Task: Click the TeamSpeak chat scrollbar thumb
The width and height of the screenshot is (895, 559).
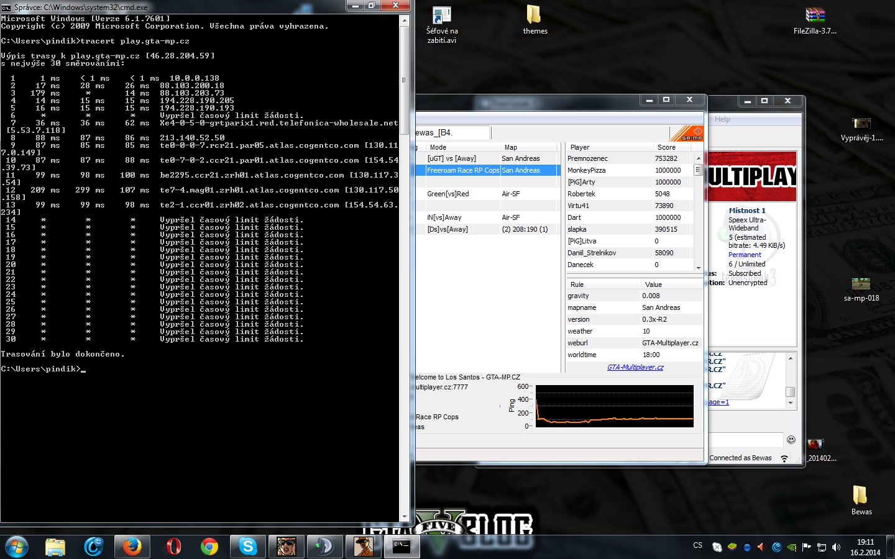Action: (x=791, y=391)
